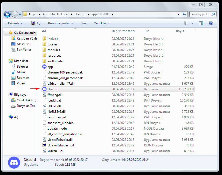Screen dimensions: 222x175
Task: Select Kitaplıklar in the sidebar
Action: click(x=18, y=61)
